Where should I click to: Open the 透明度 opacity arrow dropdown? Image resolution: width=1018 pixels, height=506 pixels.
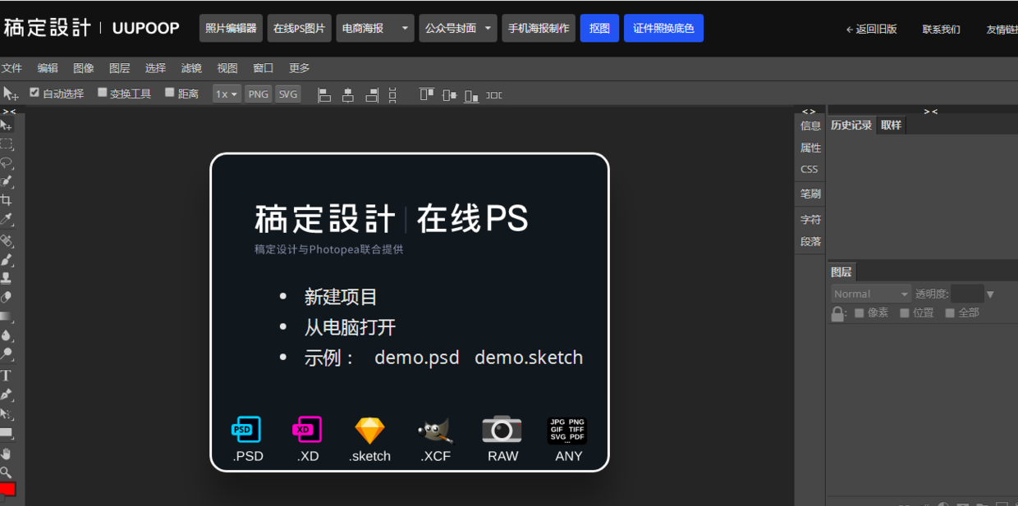coord(990,294)
